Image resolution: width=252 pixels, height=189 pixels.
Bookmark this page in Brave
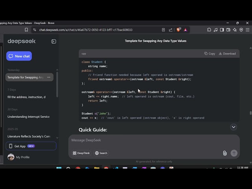26,30
